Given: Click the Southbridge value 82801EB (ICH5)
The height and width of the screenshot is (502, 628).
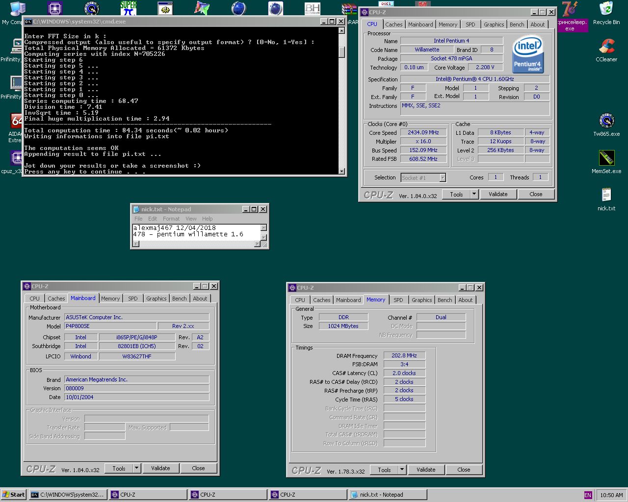Looking at the screenshot, I should [137, 346].
